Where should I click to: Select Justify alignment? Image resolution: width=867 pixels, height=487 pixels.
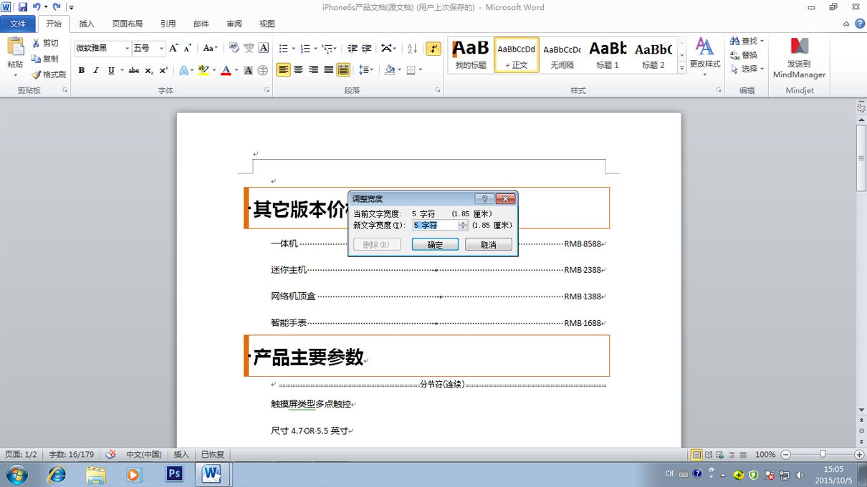328,70
